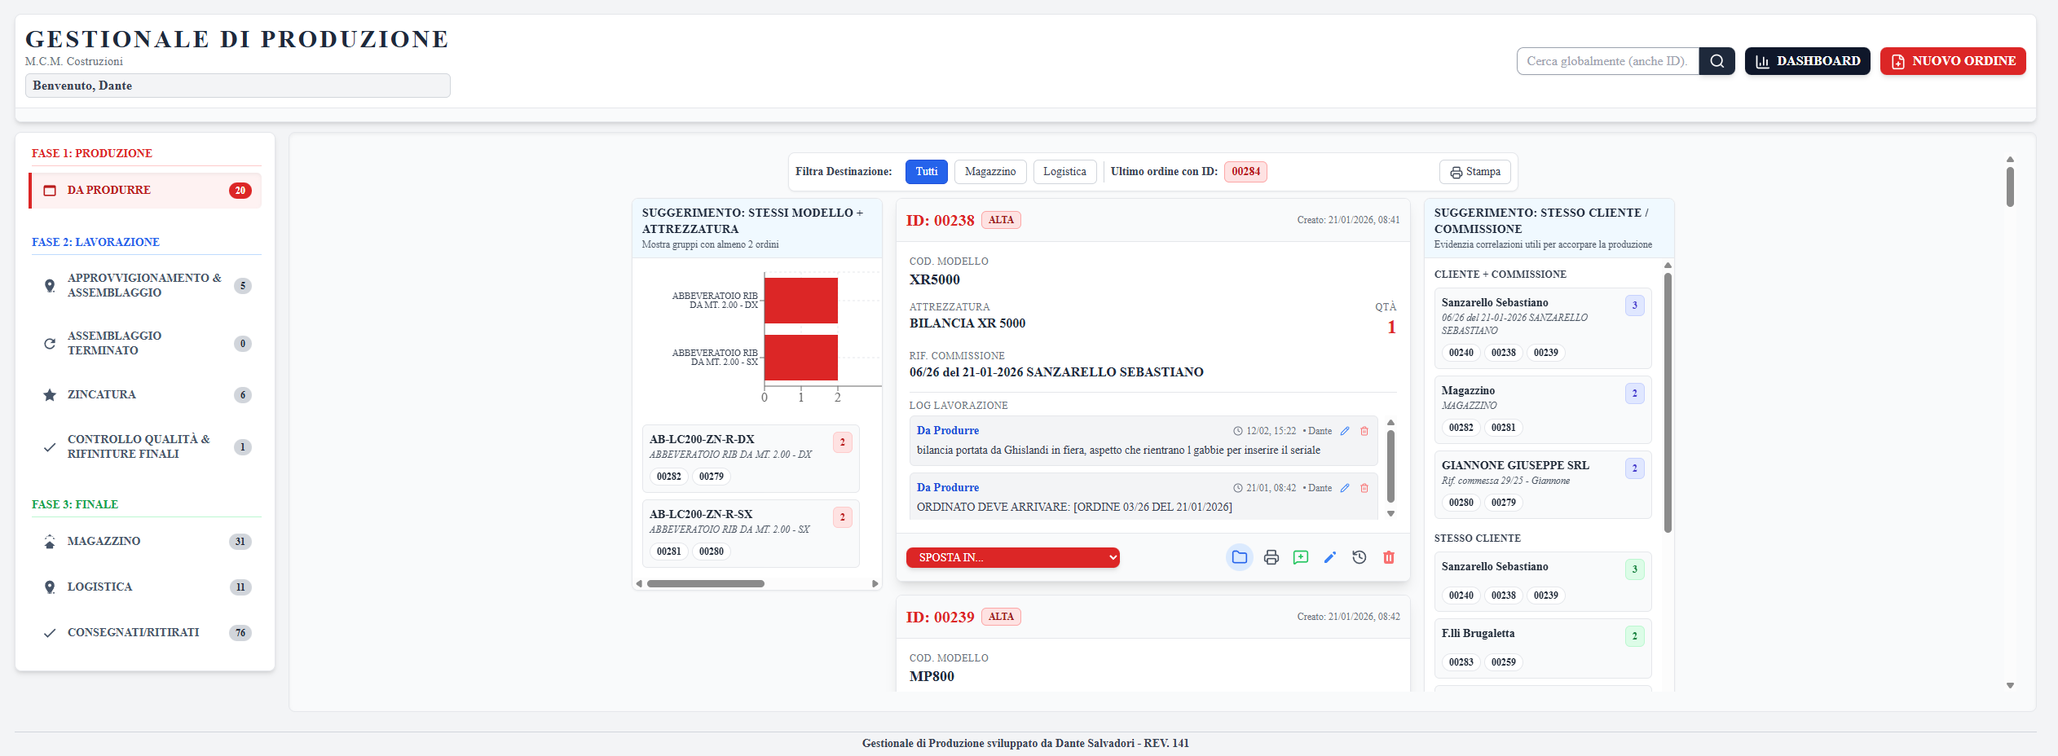Screen dimensions: 2058x756
Task: Open the folder icon for order 00238
Action: (1239, 557)
